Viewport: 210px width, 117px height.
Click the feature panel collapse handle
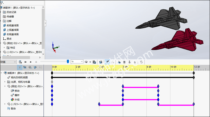tap(45, 23)
